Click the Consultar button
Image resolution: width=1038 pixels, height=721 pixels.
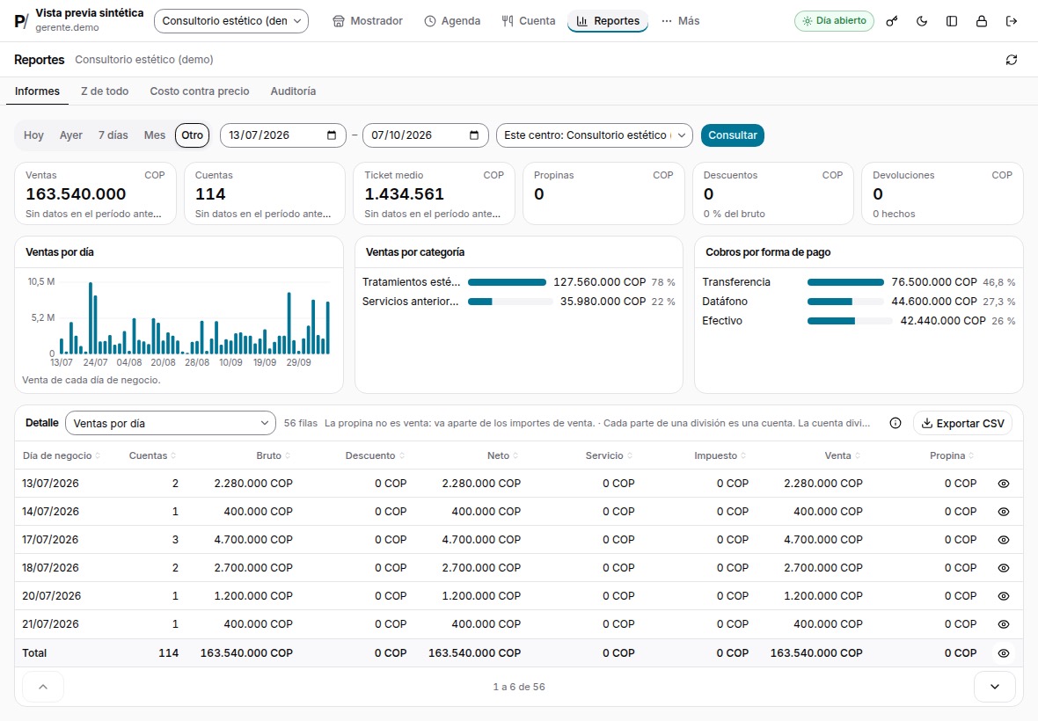tap(732, 135)
